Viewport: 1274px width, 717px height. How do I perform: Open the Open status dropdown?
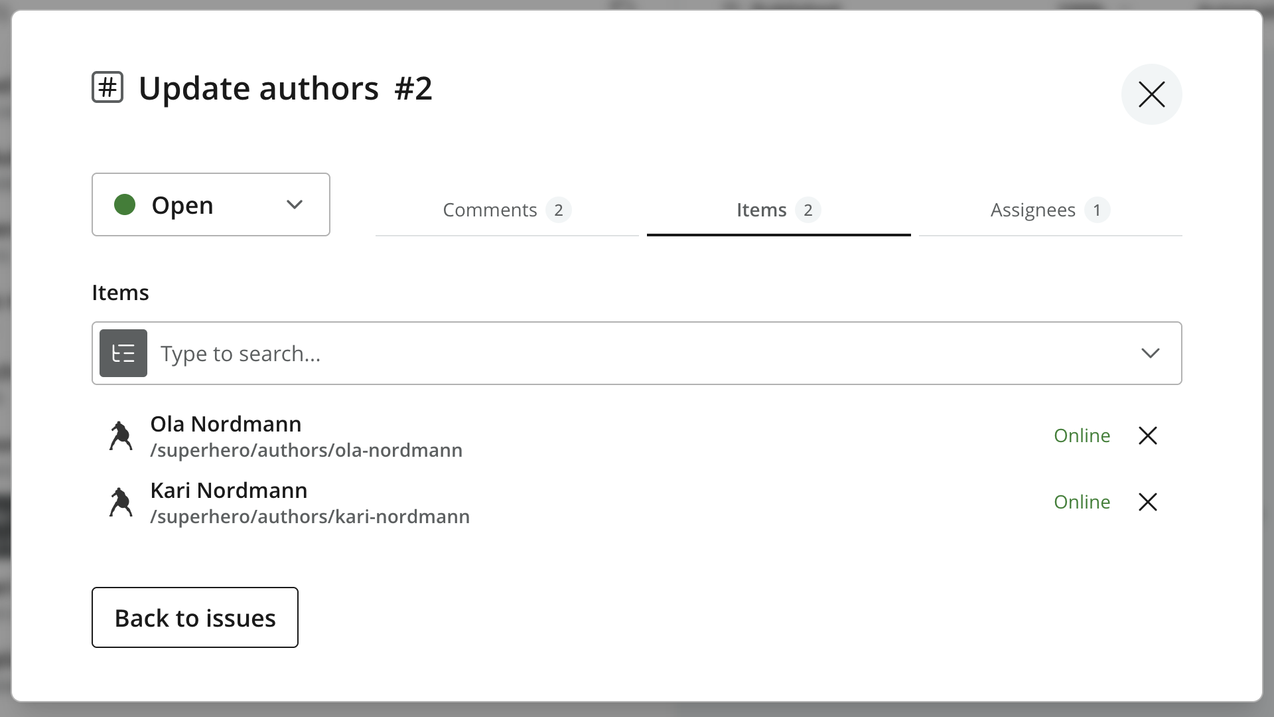pyautogui.click(x=211, y=204)
